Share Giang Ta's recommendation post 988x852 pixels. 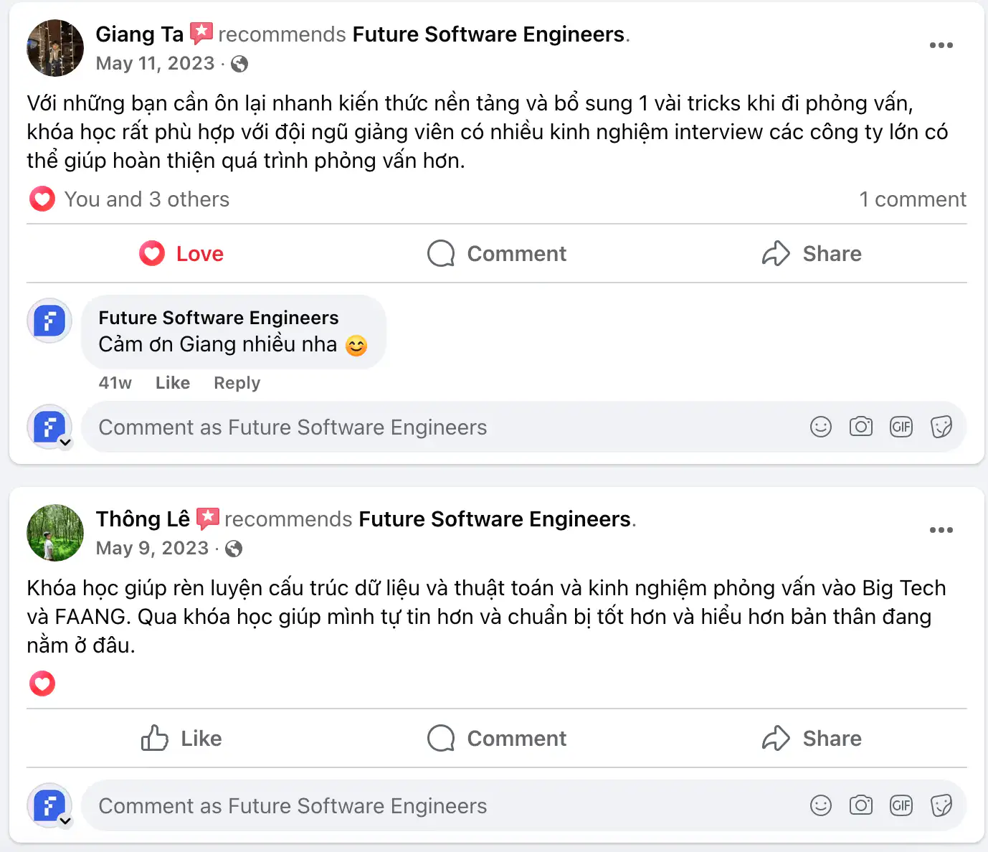pos(812,254)
